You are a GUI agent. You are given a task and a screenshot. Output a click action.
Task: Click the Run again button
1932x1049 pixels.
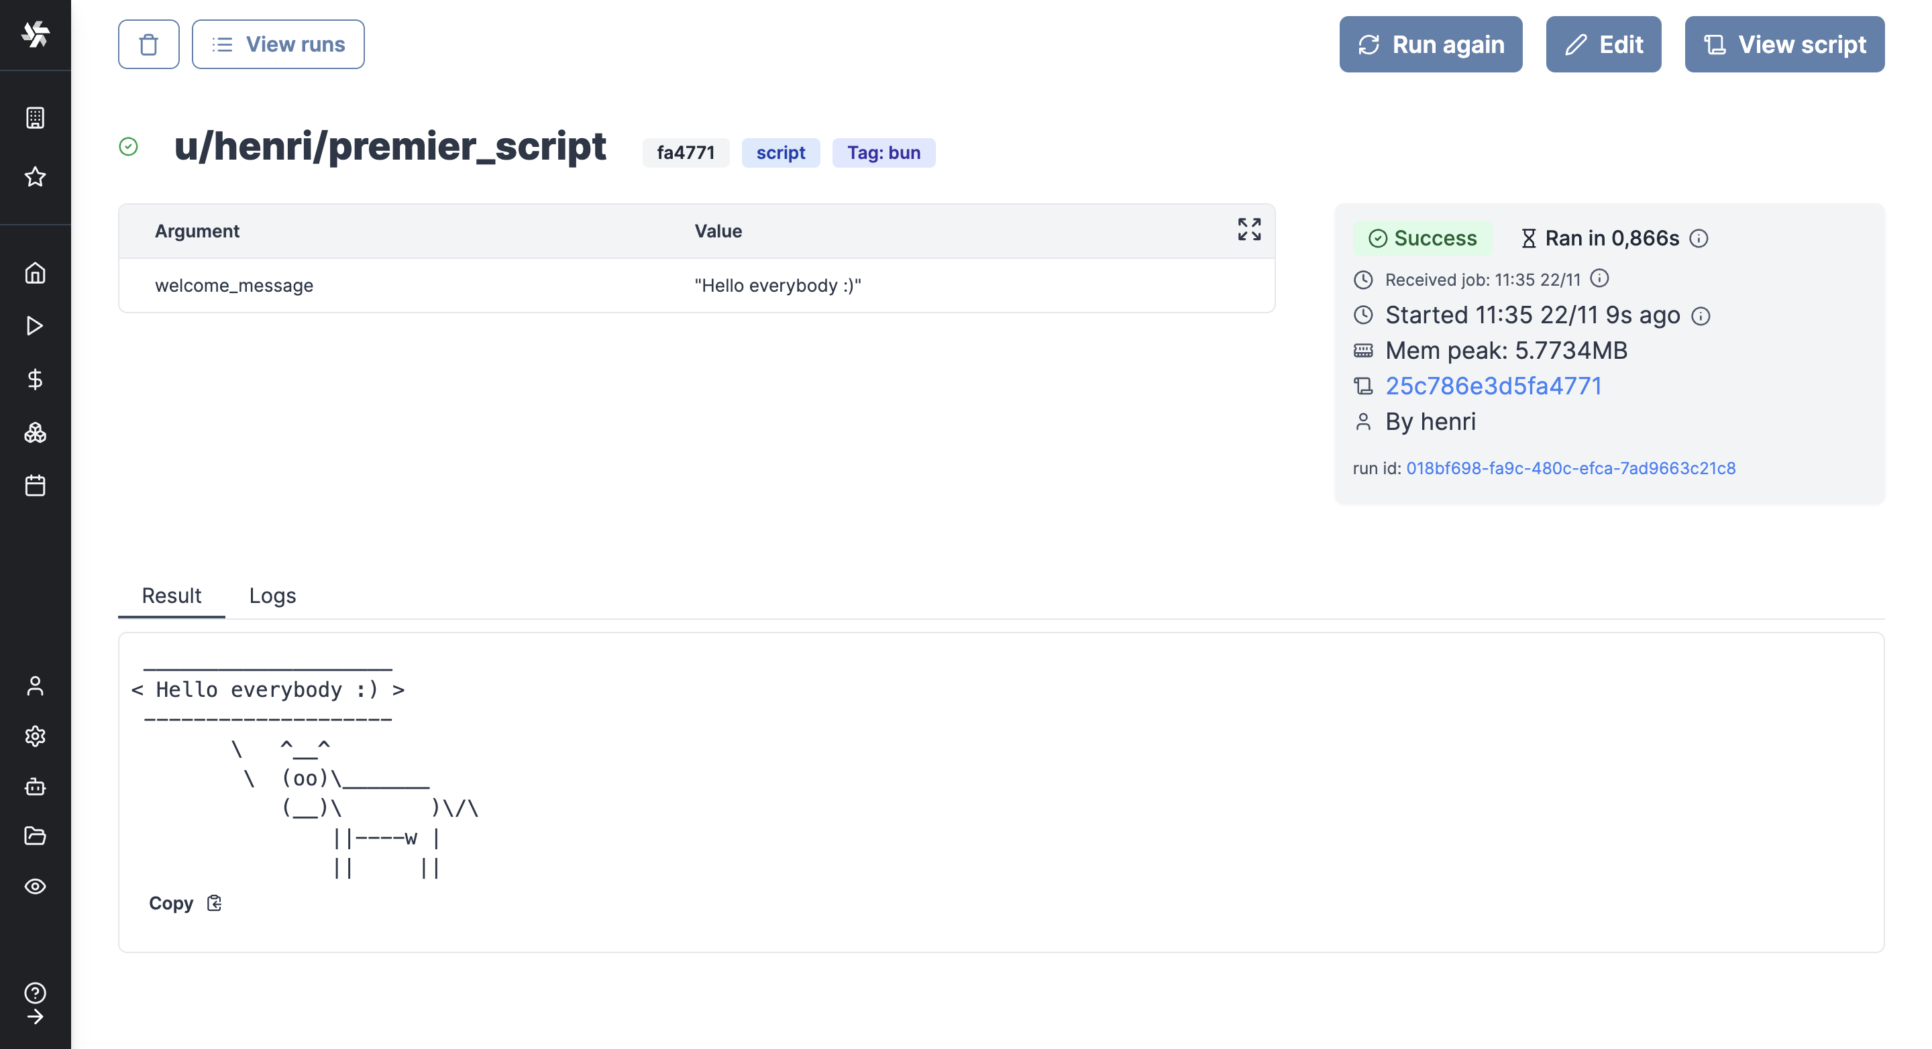tap(1430, 44)
